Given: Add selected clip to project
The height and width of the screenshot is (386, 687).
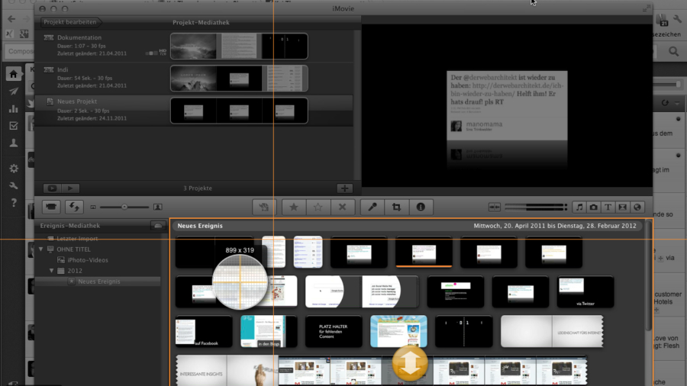Looking at the screenshot, I should point(264,207).
